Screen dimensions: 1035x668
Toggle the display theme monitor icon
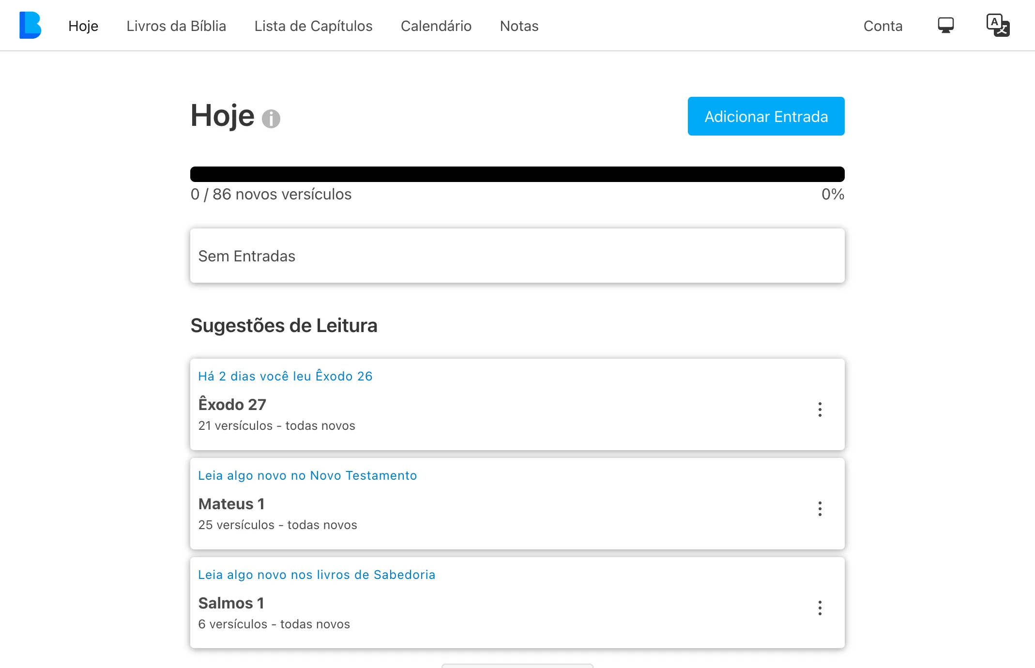click(945, 25)
